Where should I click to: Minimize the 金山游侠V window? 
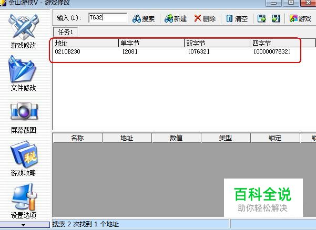(273, 3)
